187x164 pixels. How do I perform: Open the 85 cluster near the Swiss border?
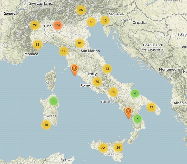tap(81, 10)
